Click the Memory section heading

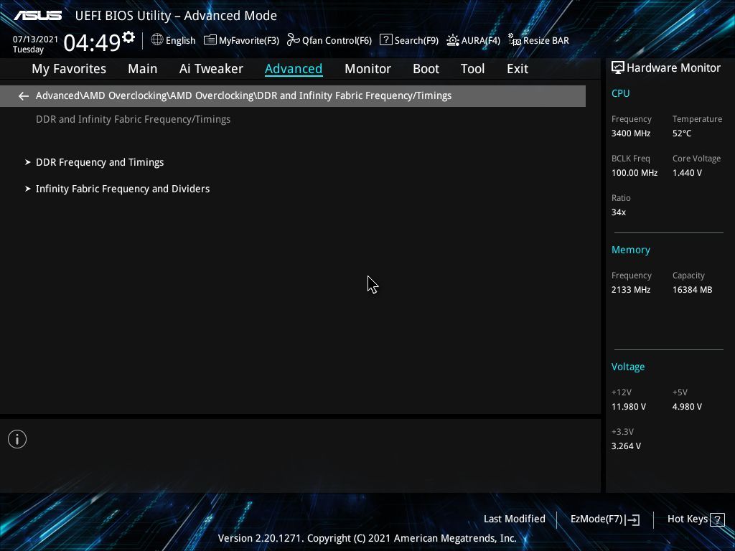click(x=630, y=250)
